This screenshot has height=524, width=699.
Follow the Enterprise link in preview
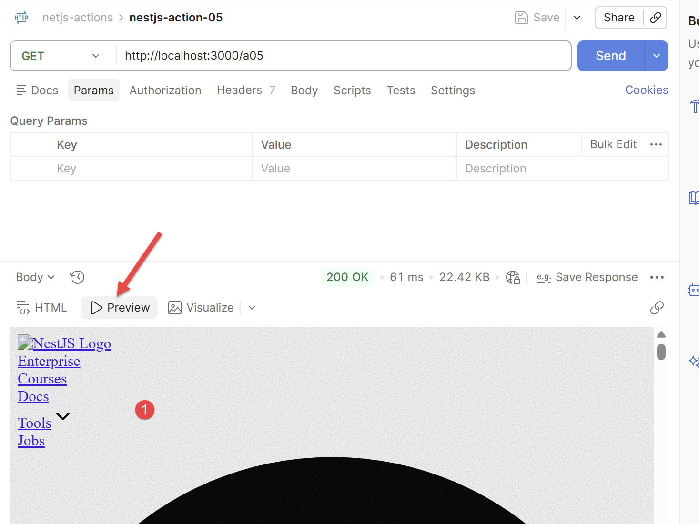(49, 361)
